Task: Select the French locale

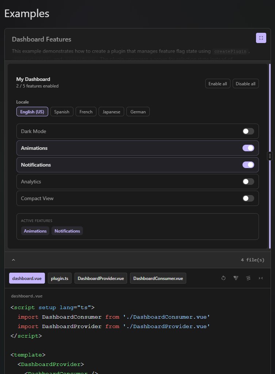Action: tap(86, 112)
